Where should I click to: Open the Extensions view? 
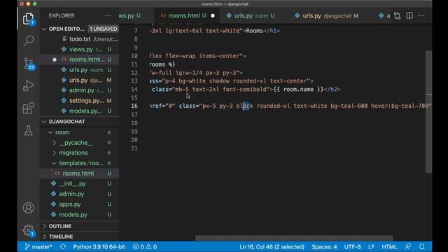[28, 108]
